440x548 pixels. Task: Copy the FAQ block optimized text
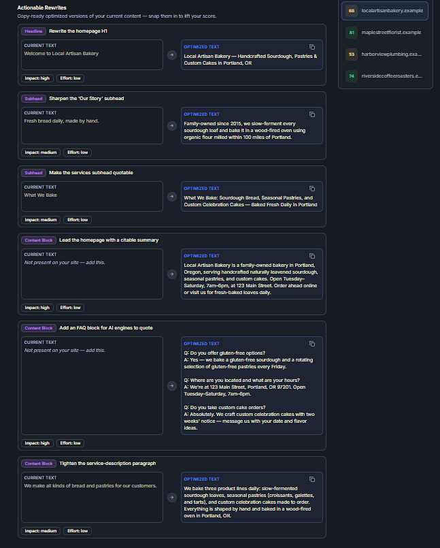click(312, 344)
